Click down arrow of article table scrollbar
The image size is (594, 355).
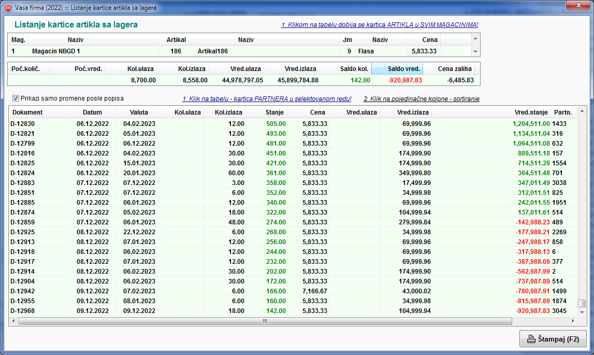click(x=475, y=52)
